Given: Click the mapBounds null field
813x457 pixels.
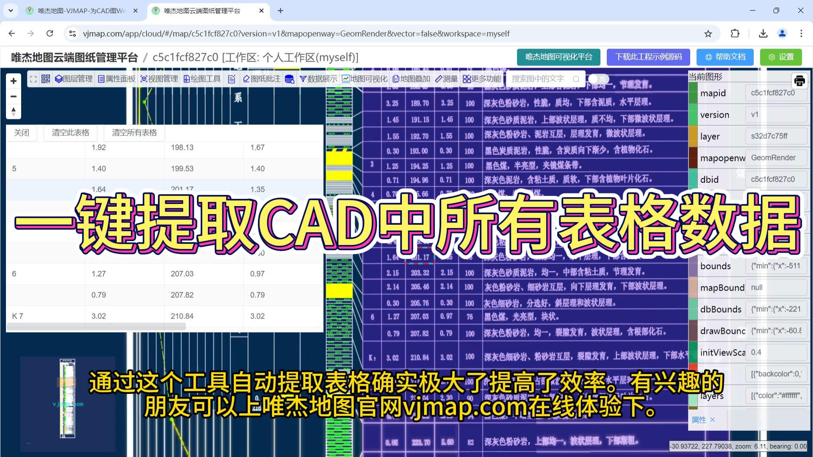Looking at the screenshot, I should click(x=776, y=288).
